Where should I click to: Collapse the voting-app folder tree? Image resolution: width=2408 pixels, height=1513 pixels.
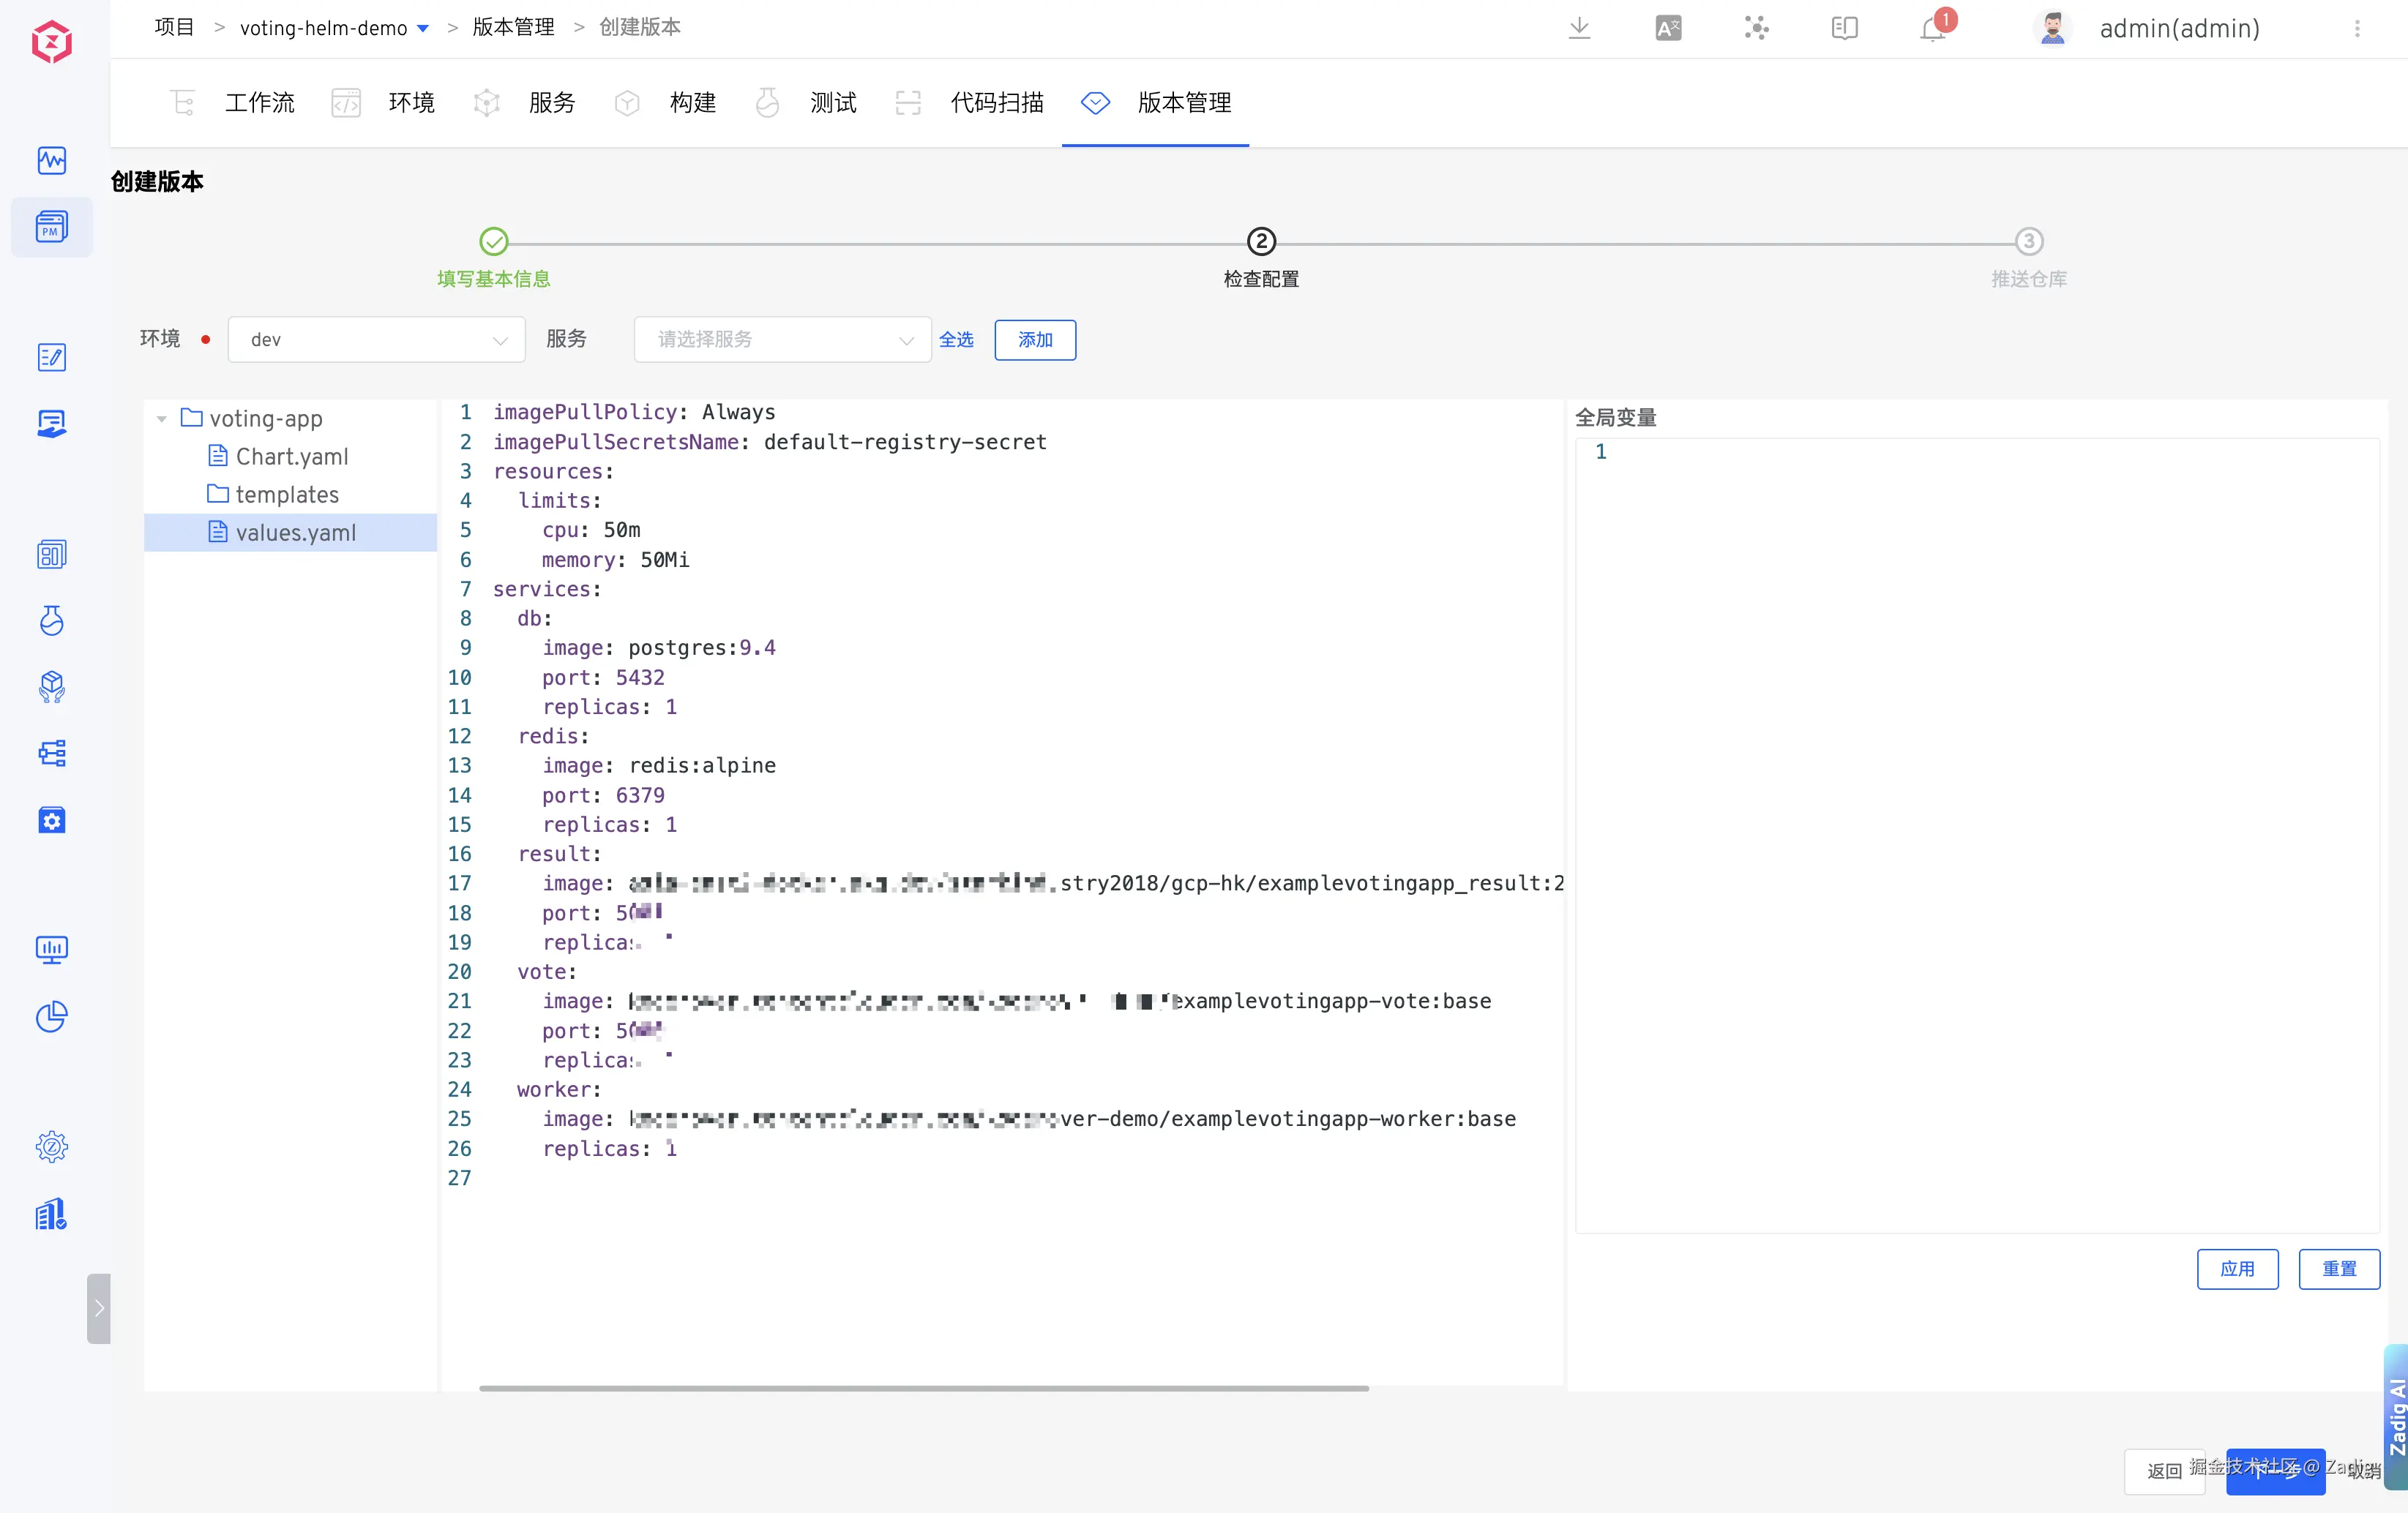point(162,418)
